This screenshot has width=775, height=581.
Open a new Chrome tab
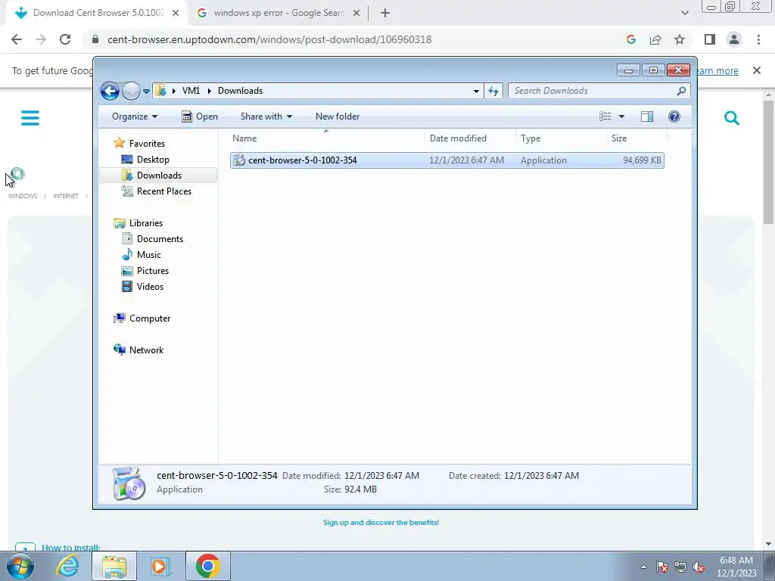pyautogui.click(x=385, y=14)
